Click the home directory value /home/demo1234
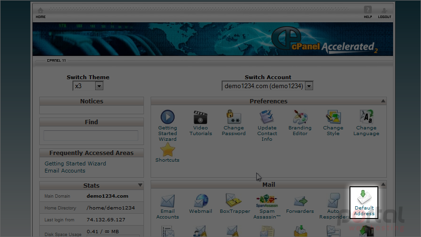 111,208
